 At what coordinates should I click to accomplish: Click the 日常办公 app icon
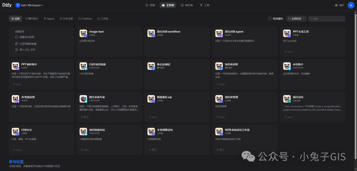click(x=16, y=132)
